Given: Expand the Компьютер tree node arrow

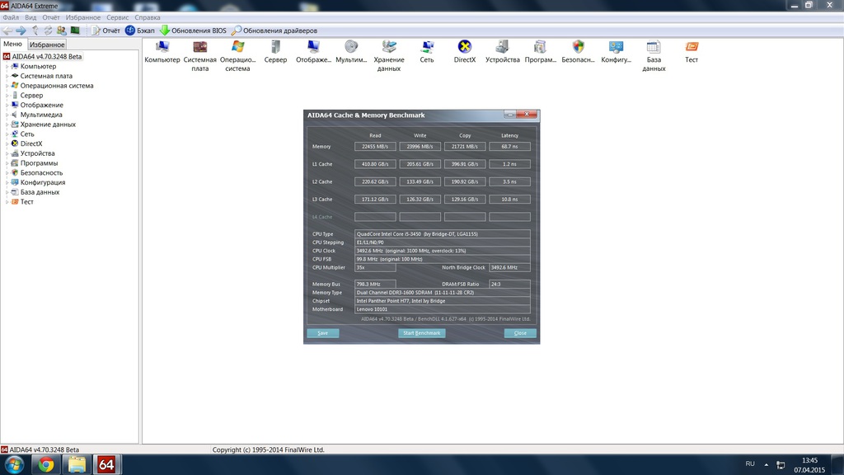Looking at the screenshot, I should coord(7,66).
